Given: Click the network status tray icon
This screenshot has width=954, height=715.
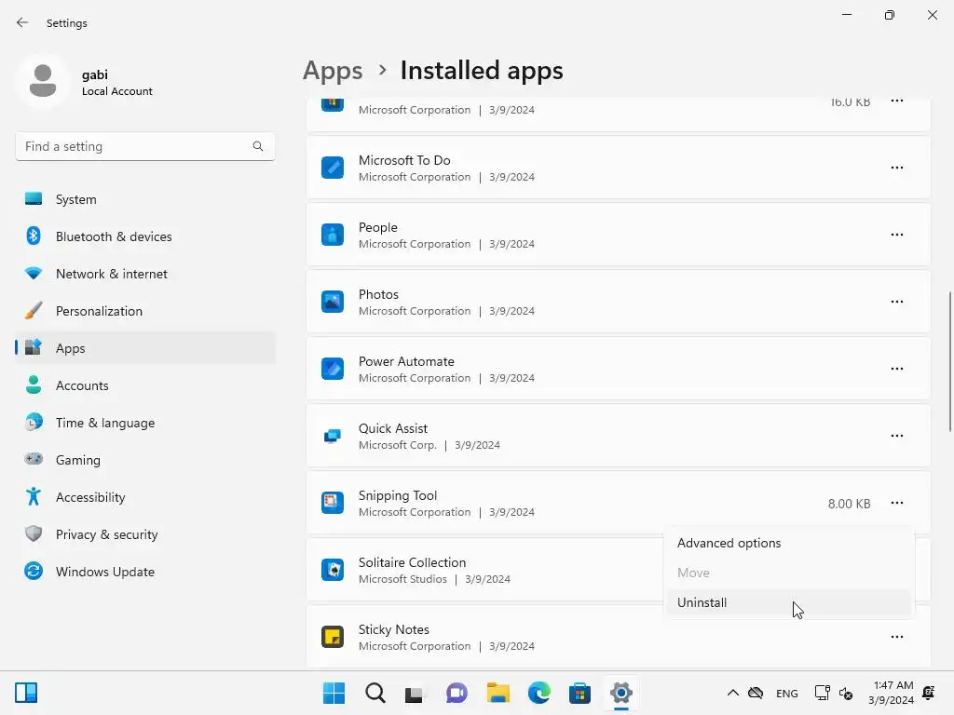Looking at the screenshot, I should pyautogui.click(x=822, y=693).
